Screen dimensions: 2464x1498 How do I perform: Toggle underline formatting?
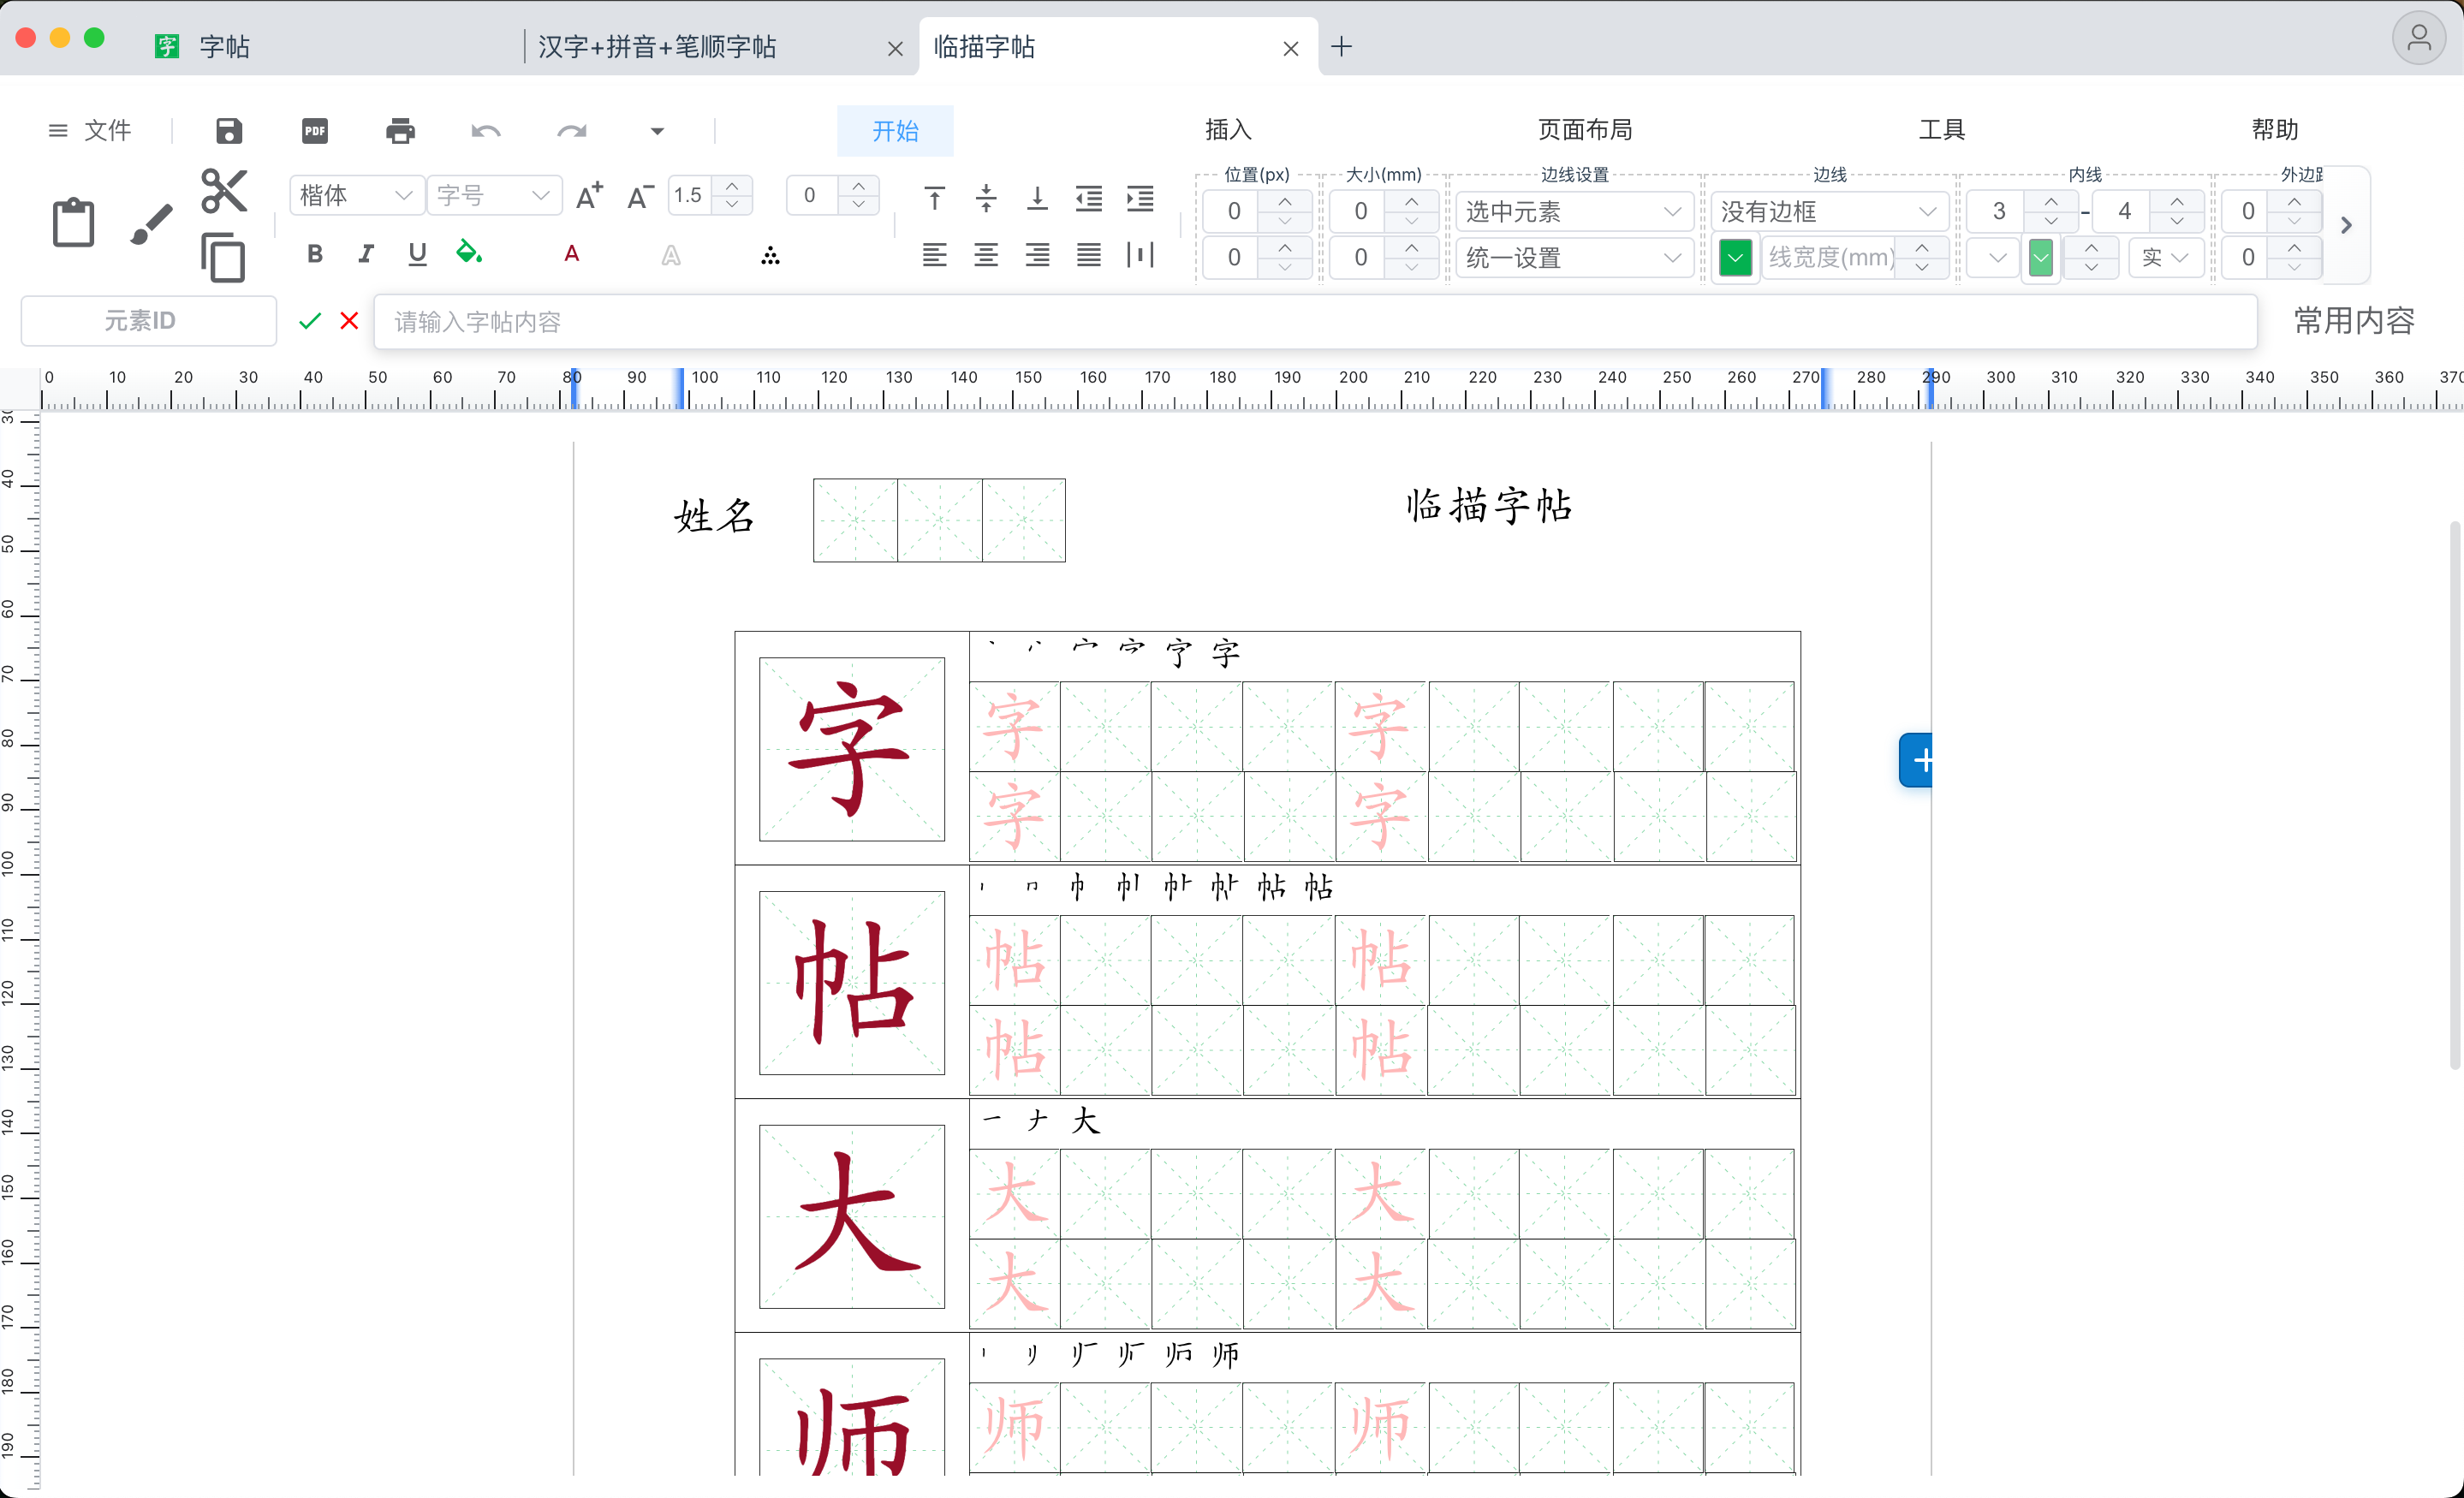coord(416,253)
